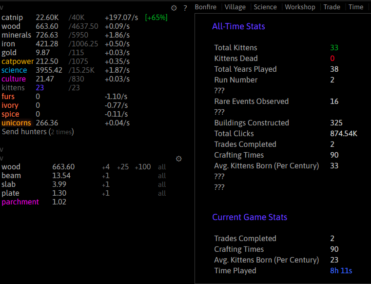The height and width of the screenshot is (284, 371).
Task: Click the Current Game Stats heading
Action: coord(250,217)
